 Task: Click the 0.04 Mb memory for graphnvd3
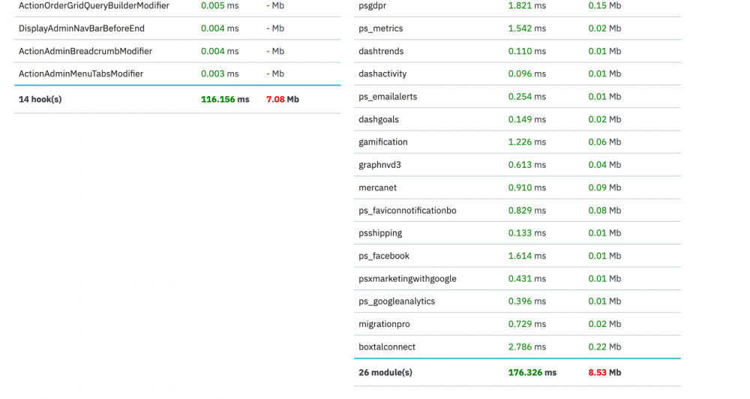604,164
